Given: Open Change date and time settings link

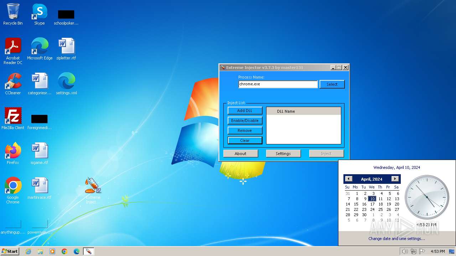Looking at the screenshot, I should coord(397,239).
